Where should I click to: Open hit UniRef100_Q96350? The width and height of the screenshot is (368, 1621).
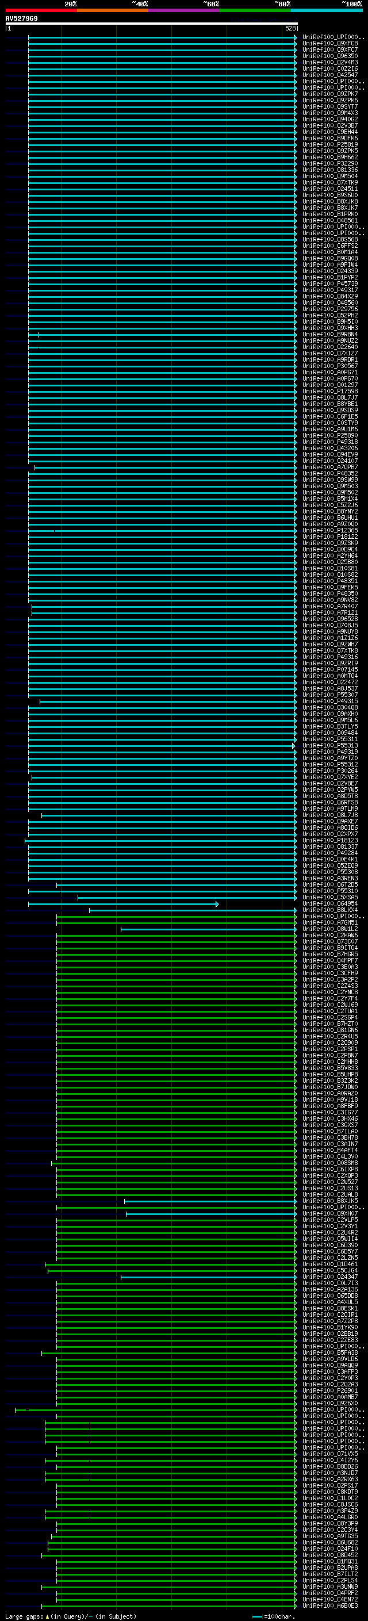[330, 56]
